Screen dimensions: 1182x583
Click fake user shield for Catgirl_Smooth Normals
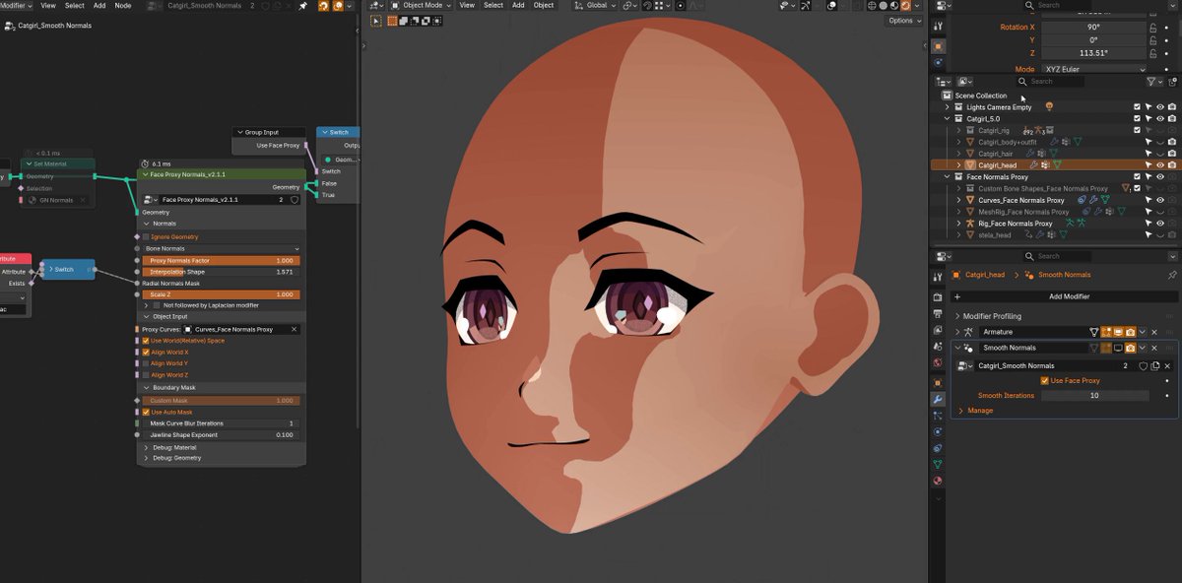1144,365
